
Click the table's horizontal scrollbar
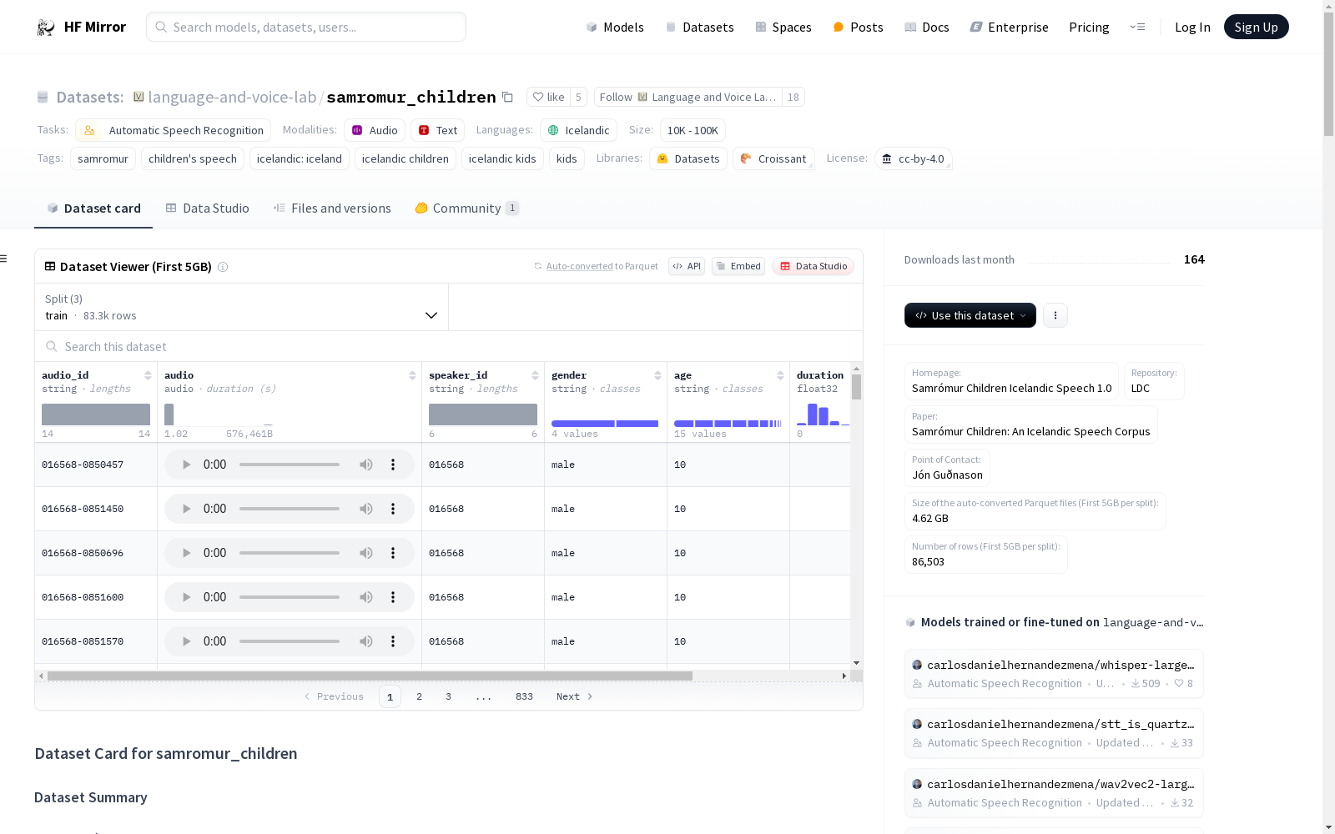(370, 676)
